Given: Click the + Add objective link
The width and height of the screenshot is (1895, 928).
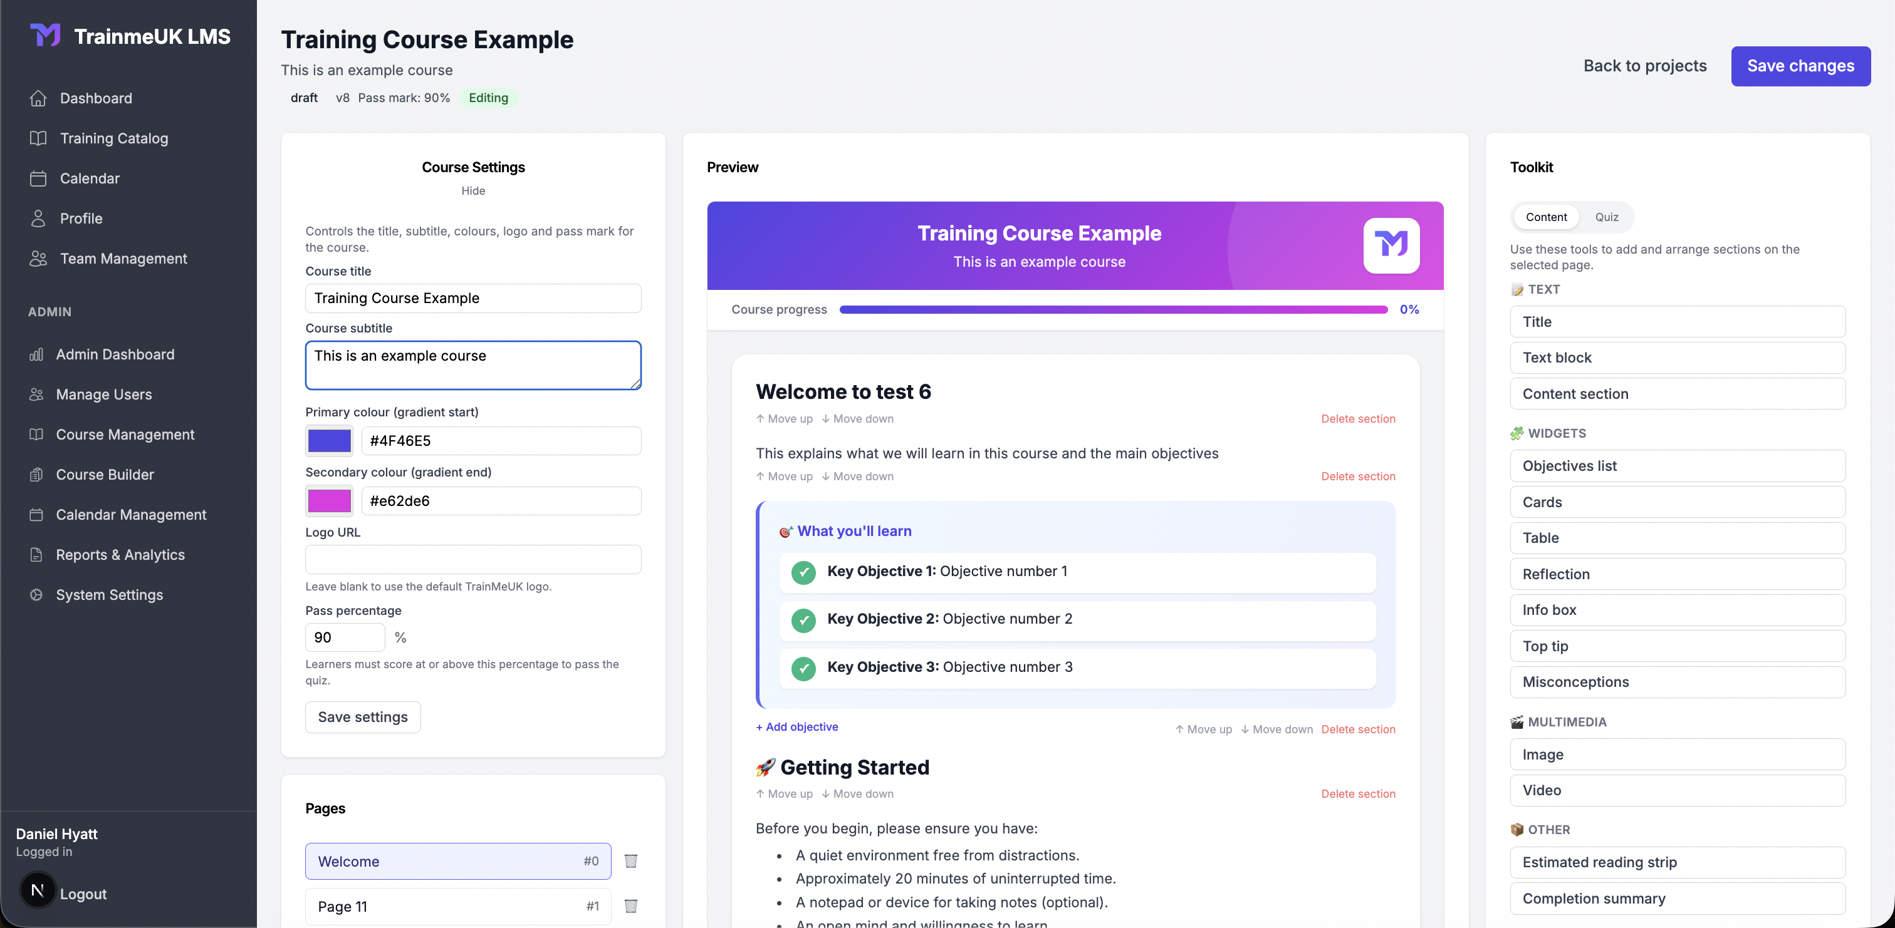Looking at the screenshot, I should (x=796, y=726).
